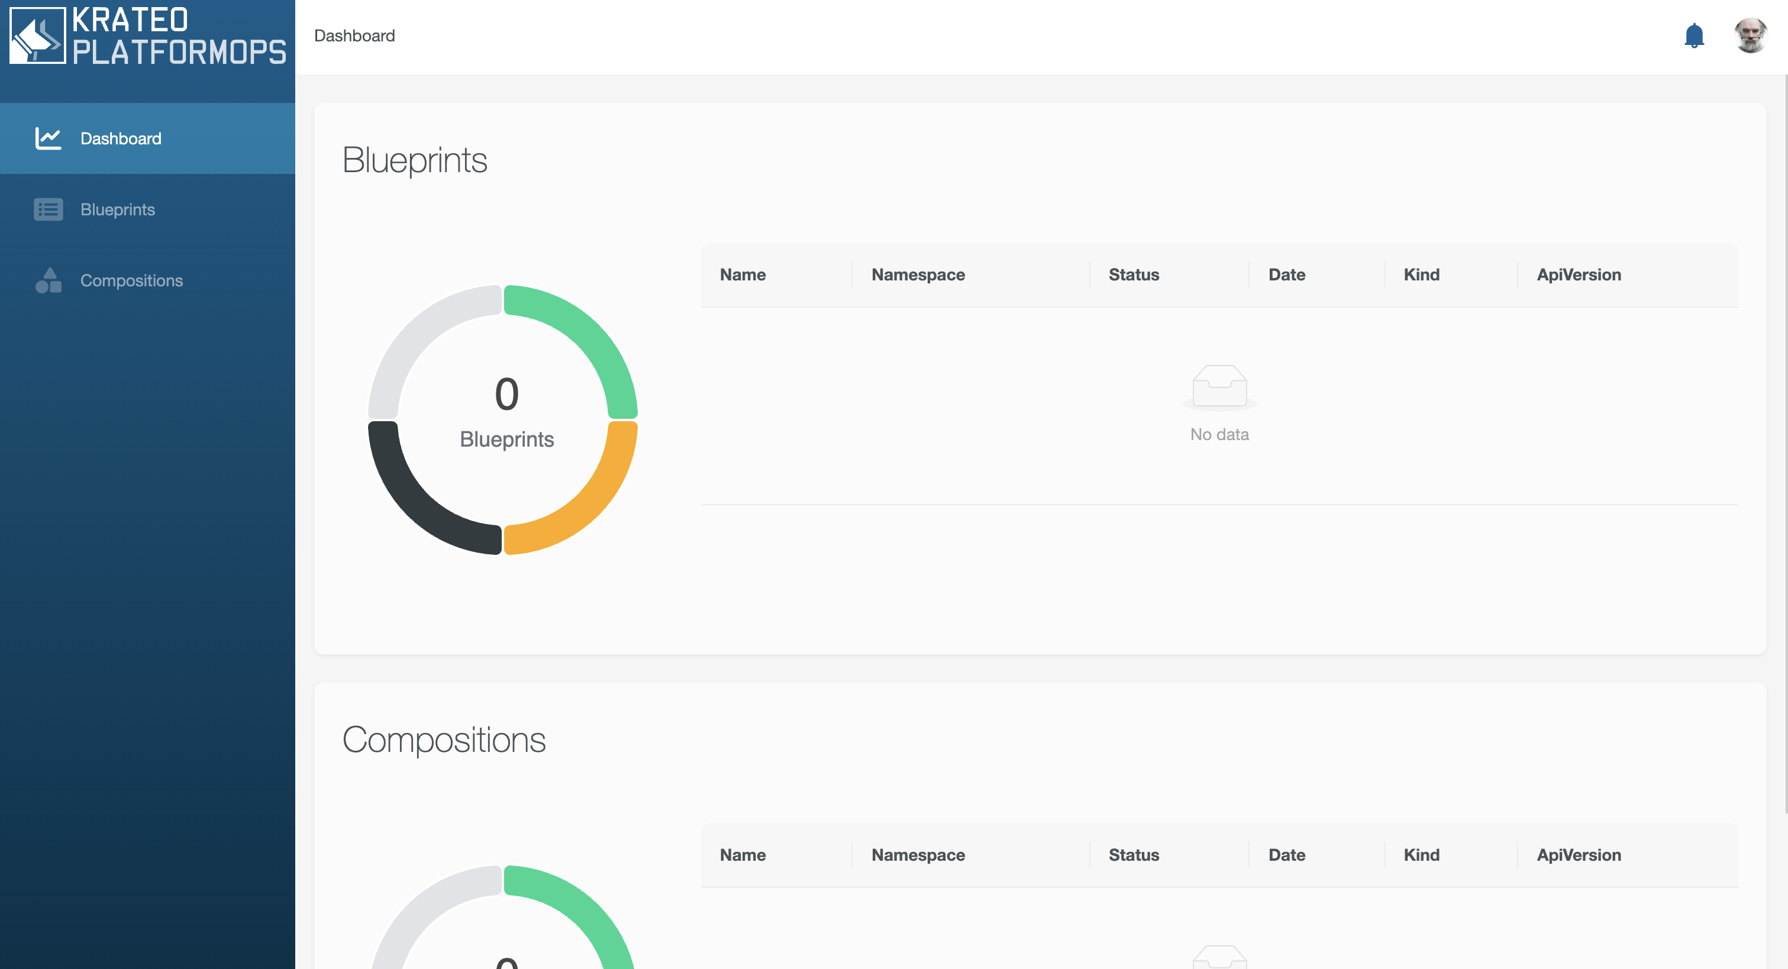Click the Dashboard chart icon in sidebar
Image resolution: width=1788 pixels, height=969 pixels.
pyautogui.click(x=48, y=138)
